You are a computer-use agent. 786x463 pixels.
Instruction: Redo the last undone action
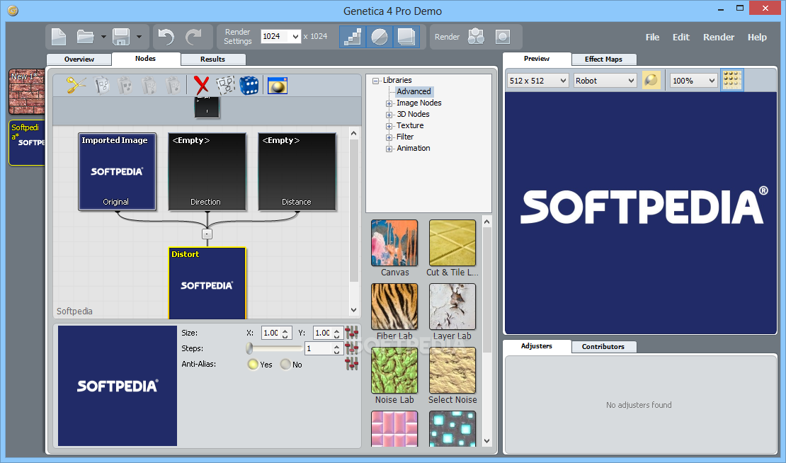click(193, 37)
